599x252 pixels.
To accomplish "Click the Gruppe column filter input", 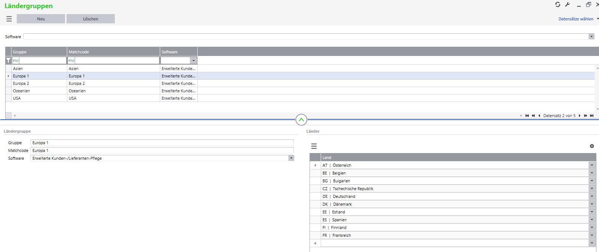I will pyautogui.click(x=42, y=60).
